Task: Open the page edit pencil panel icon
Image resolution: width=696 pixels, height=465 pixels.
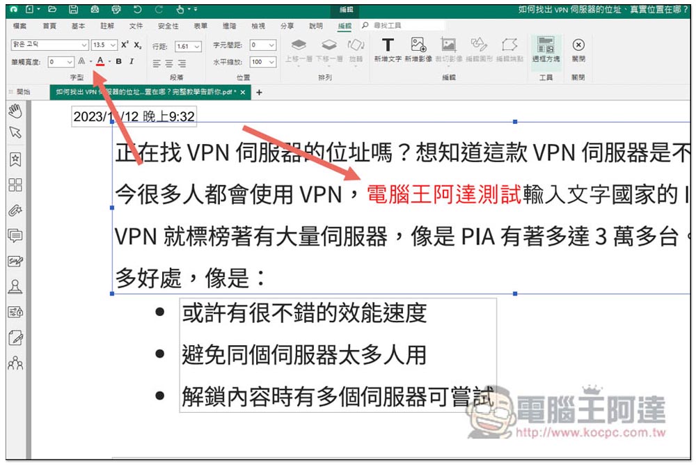Action: (15, 338)
